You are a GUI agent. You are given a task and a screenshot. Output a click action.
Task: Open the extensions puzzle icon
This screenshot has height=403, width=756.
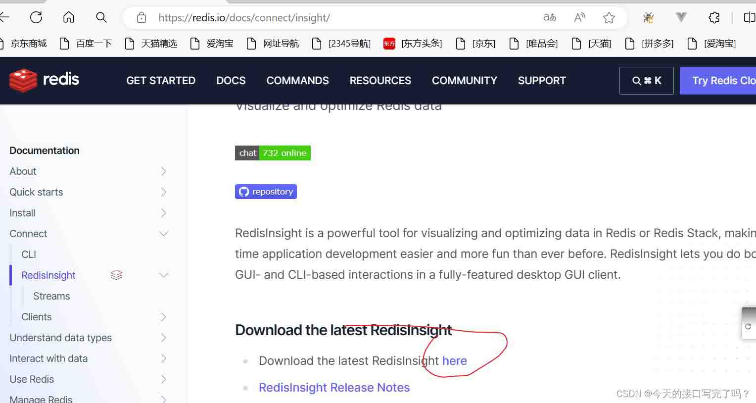[x=714, y=18]
